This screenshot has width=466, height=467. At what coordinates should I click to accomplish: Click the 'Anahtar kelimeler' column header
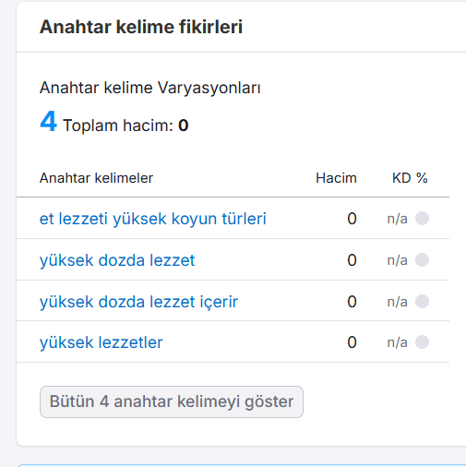point(96,178)
